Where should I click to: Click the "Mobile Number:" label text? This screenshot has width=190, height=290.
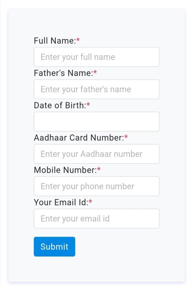65,170
